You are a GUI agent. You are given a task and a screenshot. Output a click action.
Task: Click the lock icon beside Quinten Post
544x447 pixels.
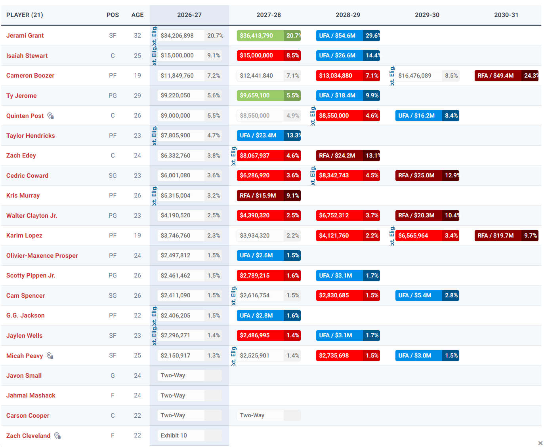click(50, 116)
